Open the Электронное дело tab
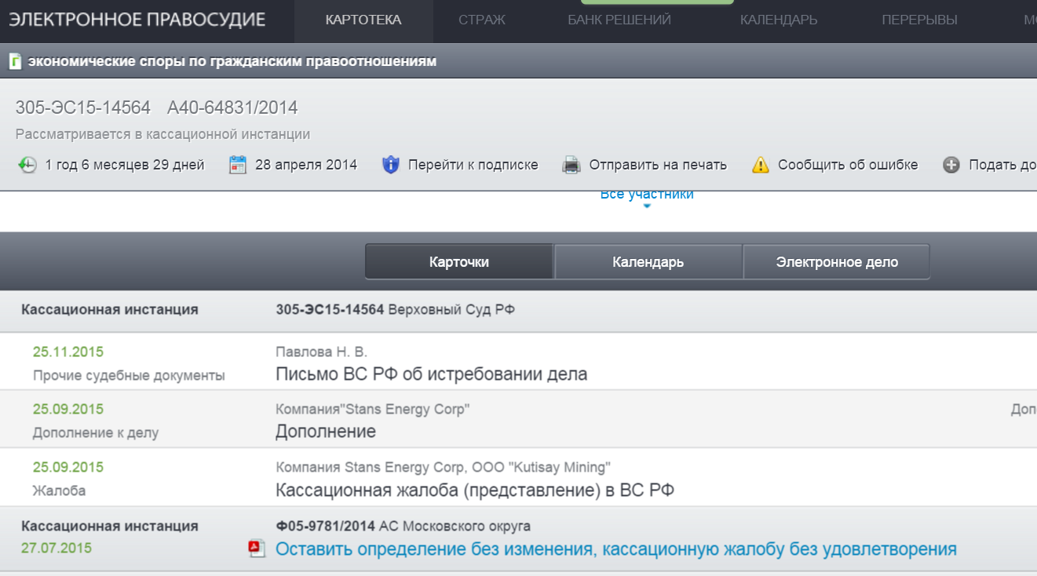Screen dimensions: 1037x576 (x=837, y=262)
